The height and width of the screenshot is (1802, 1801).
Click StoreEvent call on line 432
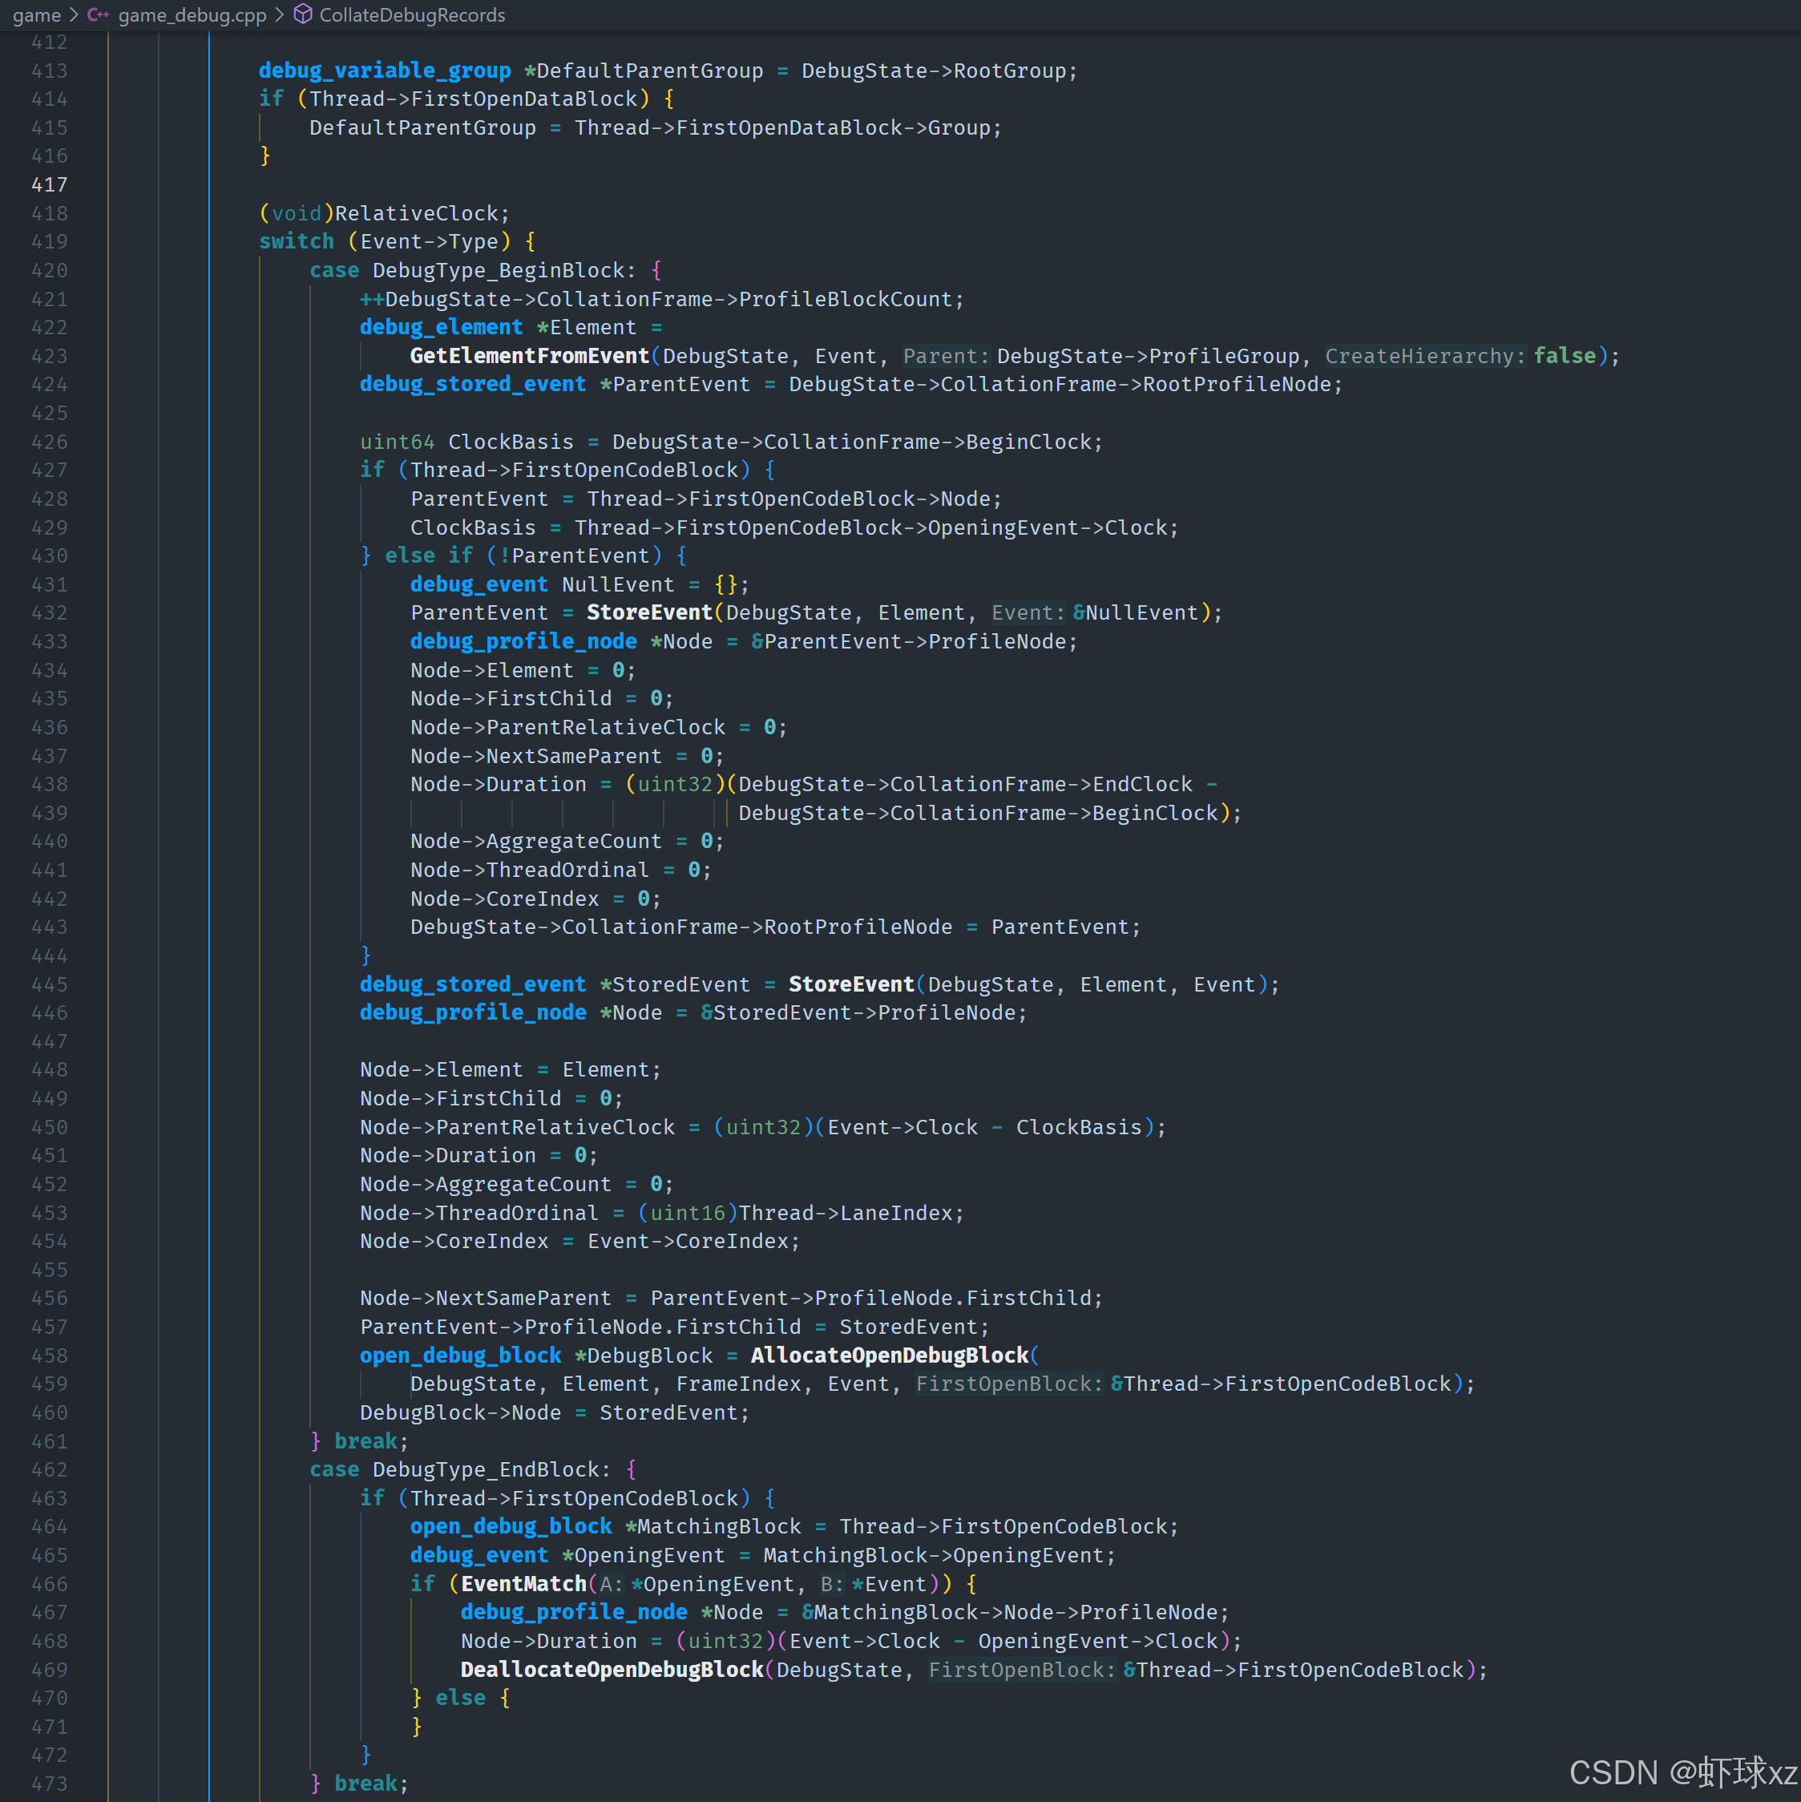tap(649, 612)
